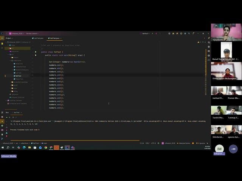The height and width of the screenshot is (181, 242).
Task: Open main menu hamburger dots in title bar
Action: [6, 34]
